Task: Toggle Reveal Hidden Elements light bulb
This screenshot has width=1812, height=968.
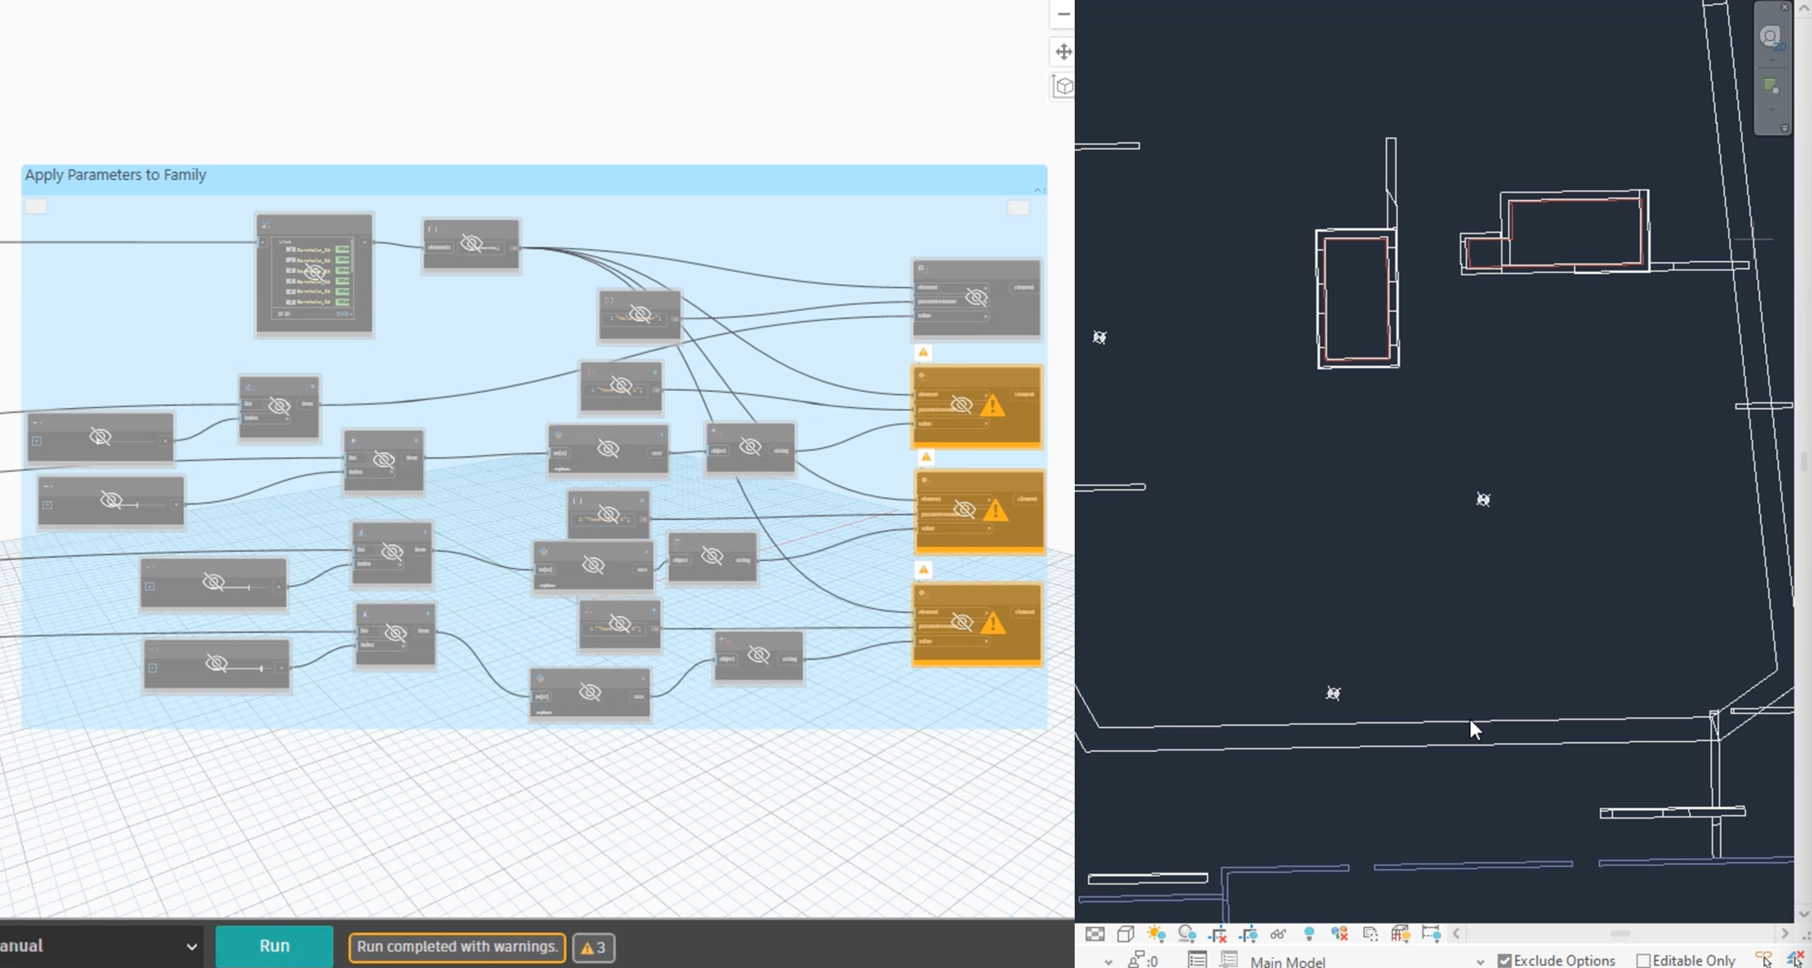Action: point(1309,934)
